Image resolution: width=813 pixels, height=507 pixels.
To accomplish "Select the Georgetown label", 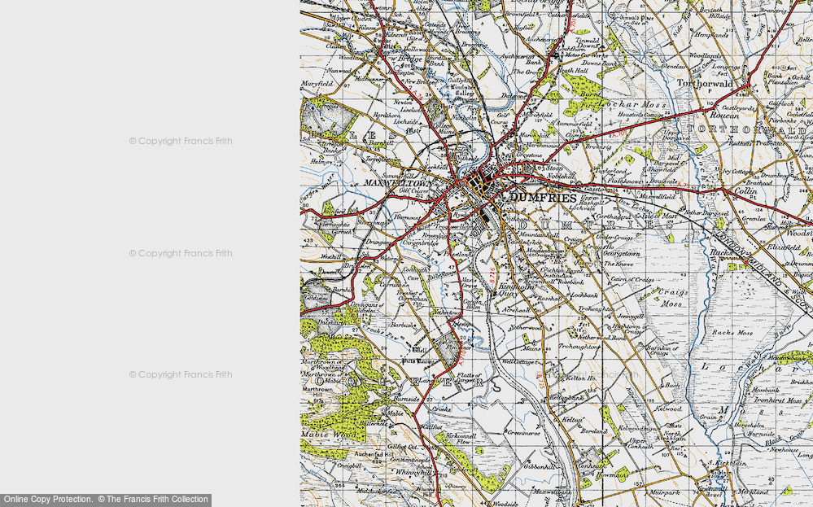I will point(620,254).
